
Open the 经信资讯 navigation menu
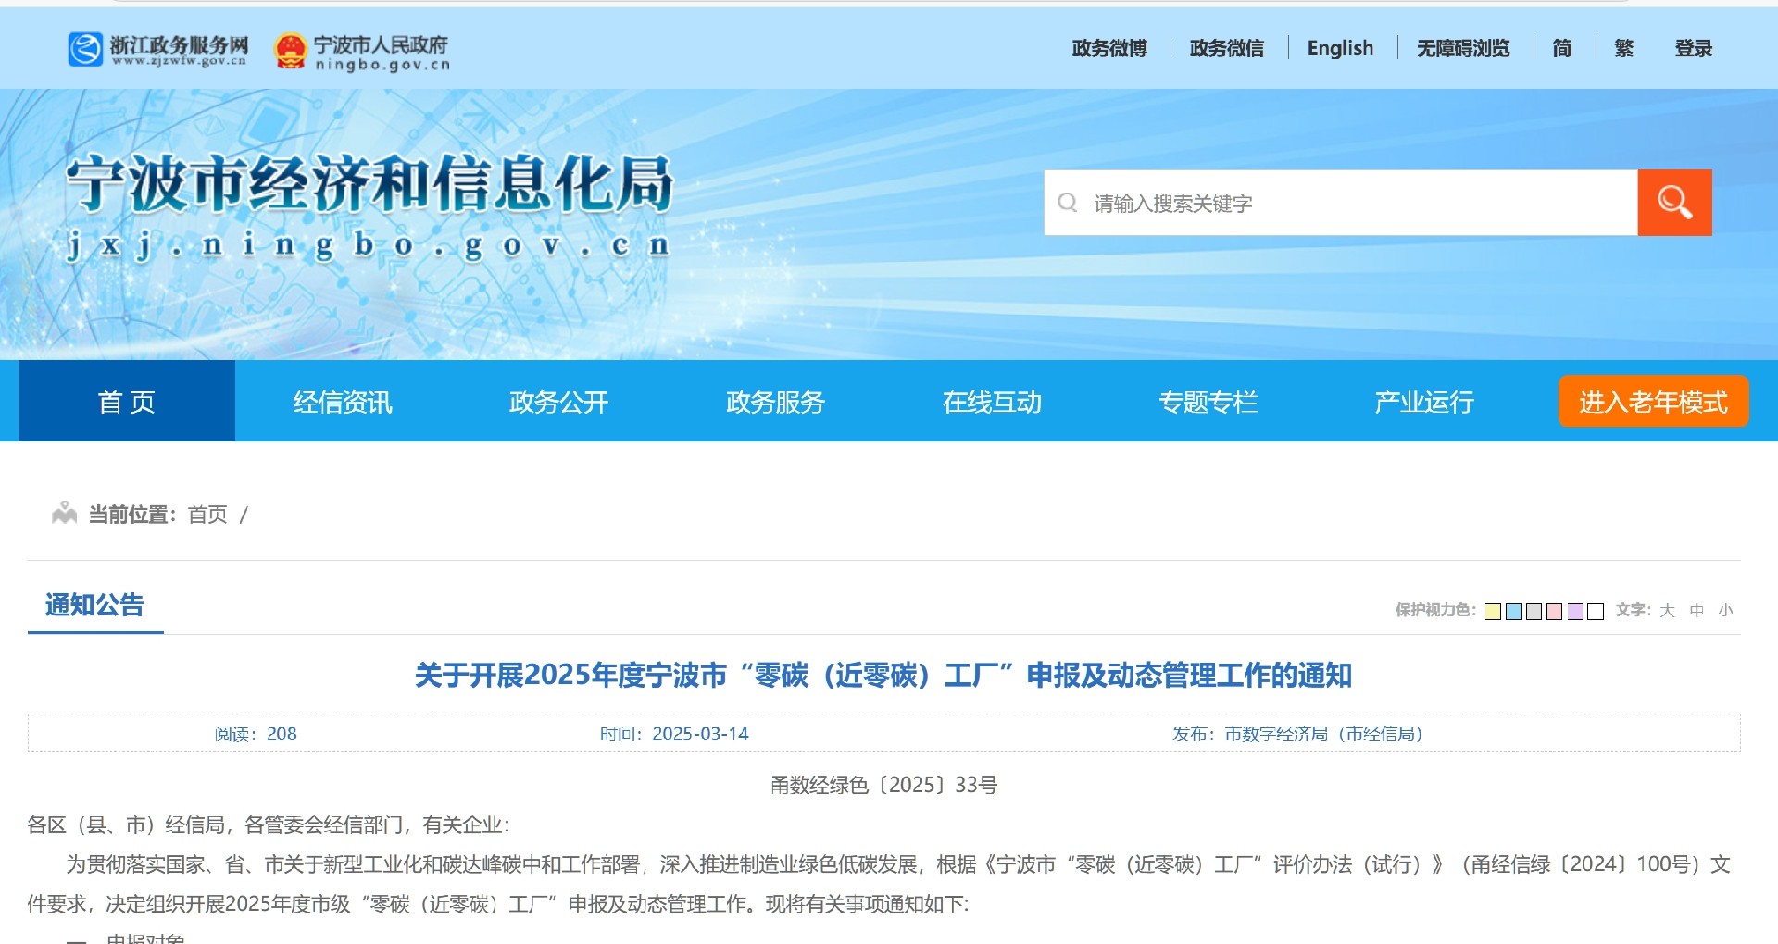343,402
